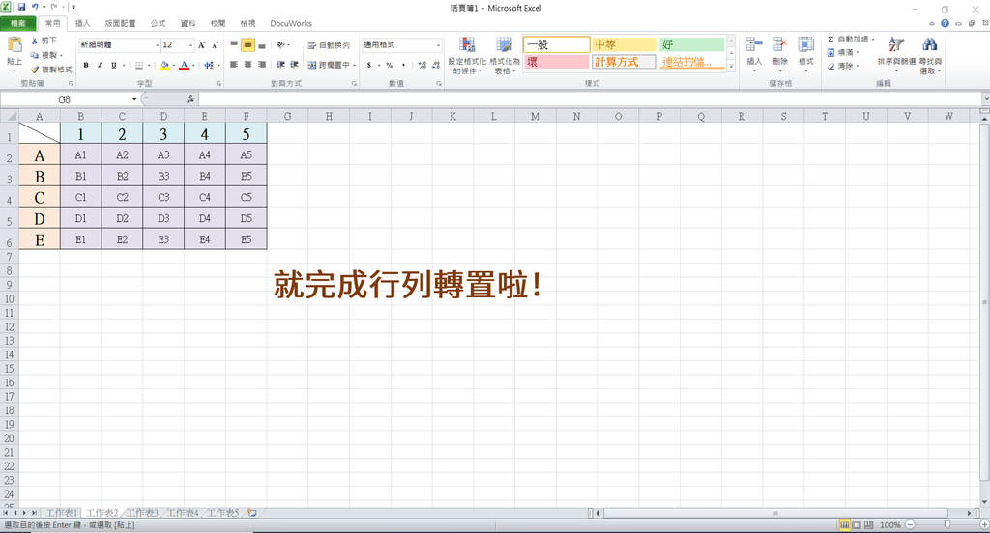The image size is (990, 533).
Task: Click Merge and Center (跨欄置中)
Action: 329,65
